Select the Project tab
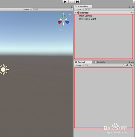The image size is (135, 137). pos(80,62)
